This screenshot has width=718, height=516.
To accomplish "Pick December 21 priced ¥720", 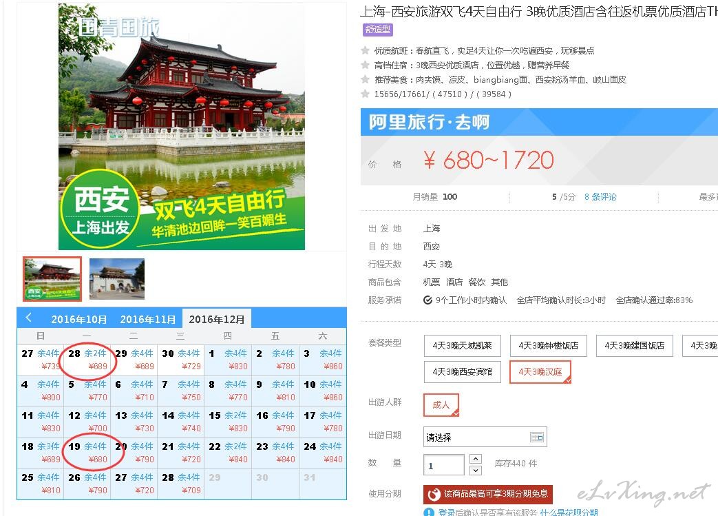I will click(181, 453).
